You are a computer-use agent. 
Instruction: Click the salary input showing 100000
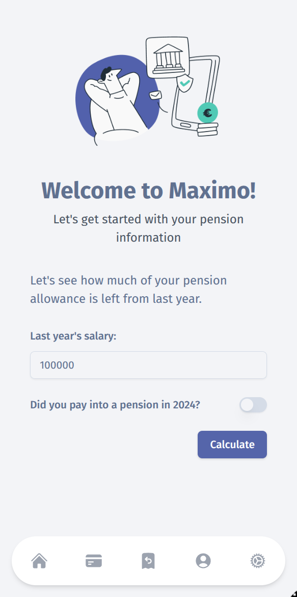click(x=148, y=365)
